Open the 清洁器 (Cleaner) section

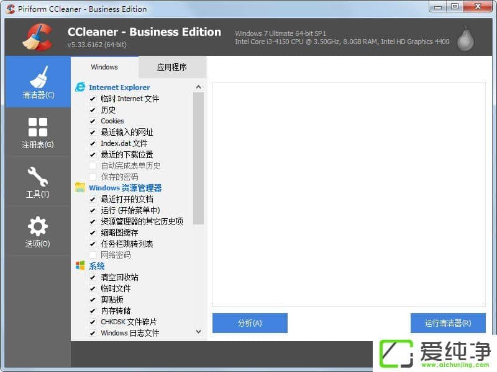tap(38, 82)
